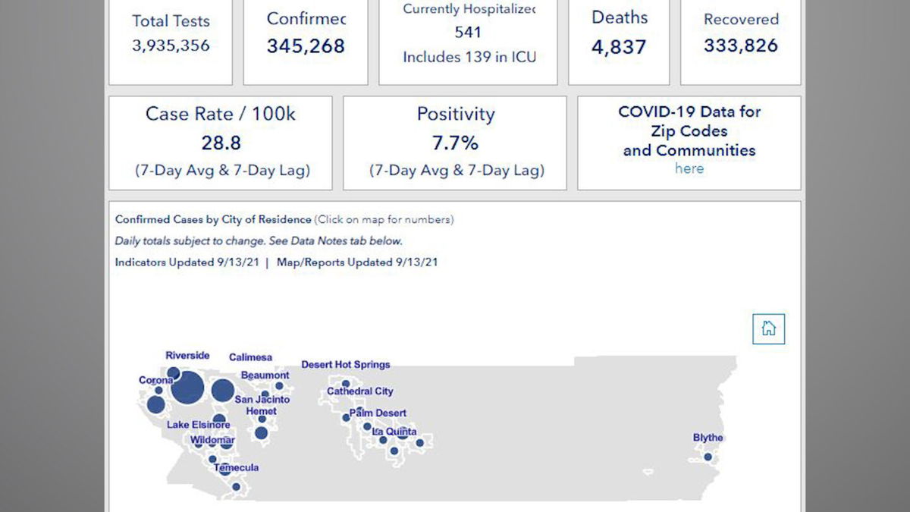Image resolution: width=910 pixels, height=512 pixels.
Task: Click the map home reset icon
Action: click(x=768, y=328)
